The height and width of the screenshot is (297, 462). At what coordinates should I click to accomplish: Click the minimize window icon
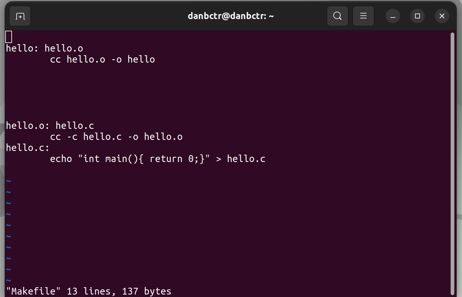(393, 16)
